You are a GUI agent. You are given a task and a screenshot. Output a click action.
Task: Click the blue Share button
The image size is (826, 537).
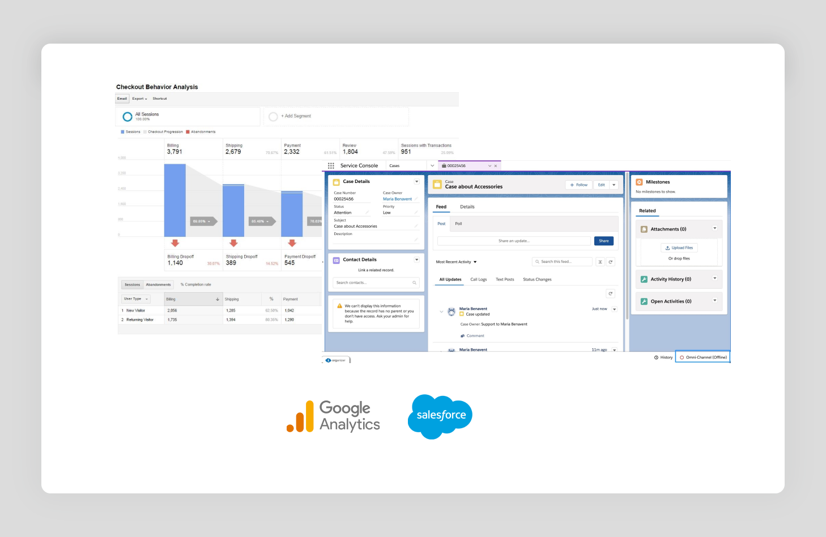(x=604, y=241)
